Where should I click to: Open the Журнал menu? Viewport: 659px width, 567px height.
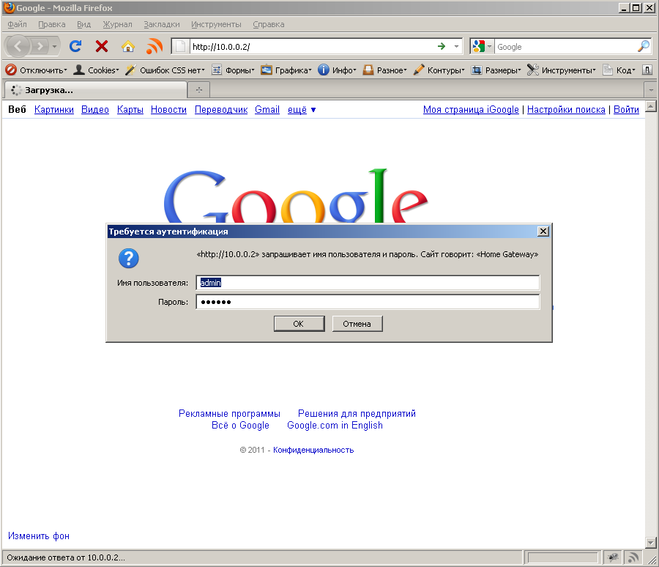pyautogui.click(x=117, y=24)
